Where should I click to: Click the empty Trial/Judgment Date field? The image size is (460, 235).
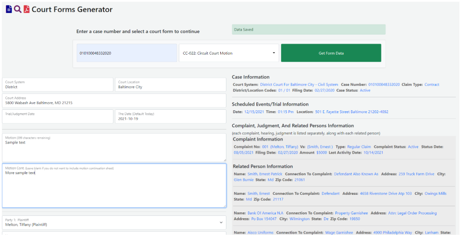pyautogui.click(x=58, y=117)
